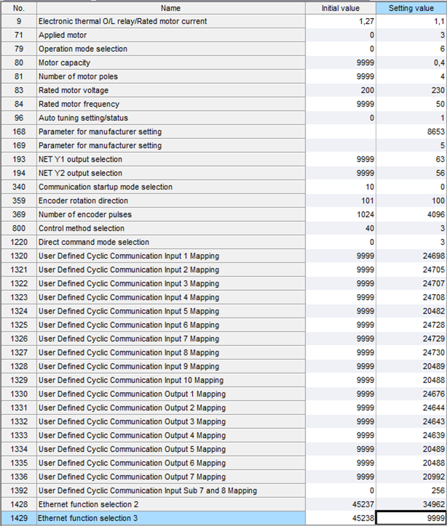
Task: Click Input 8 Mapping setting value 24730
Action: (411, 353)
